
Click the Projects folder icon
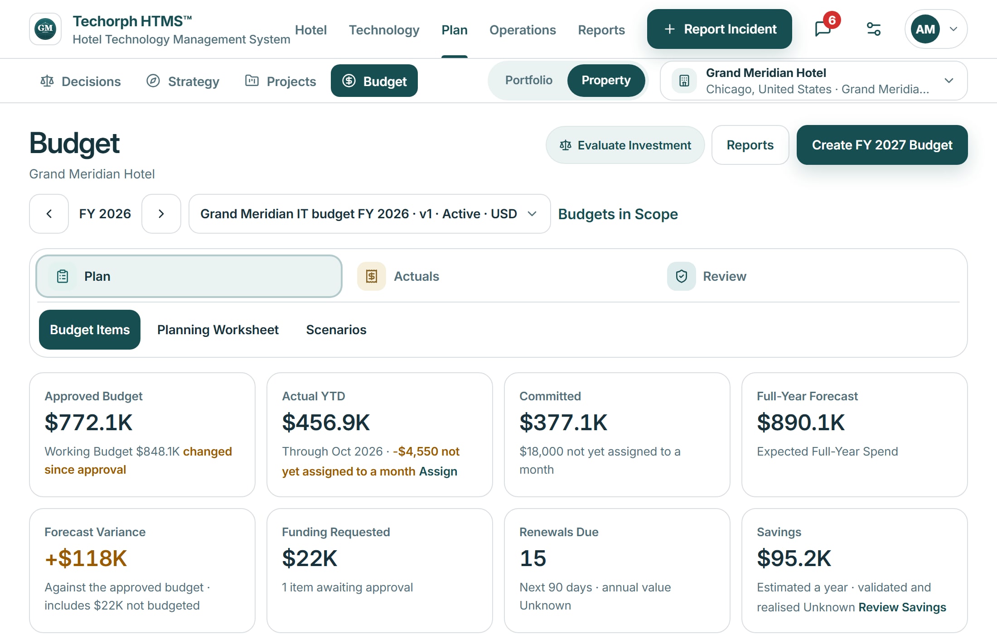click(x=252, y=81)
